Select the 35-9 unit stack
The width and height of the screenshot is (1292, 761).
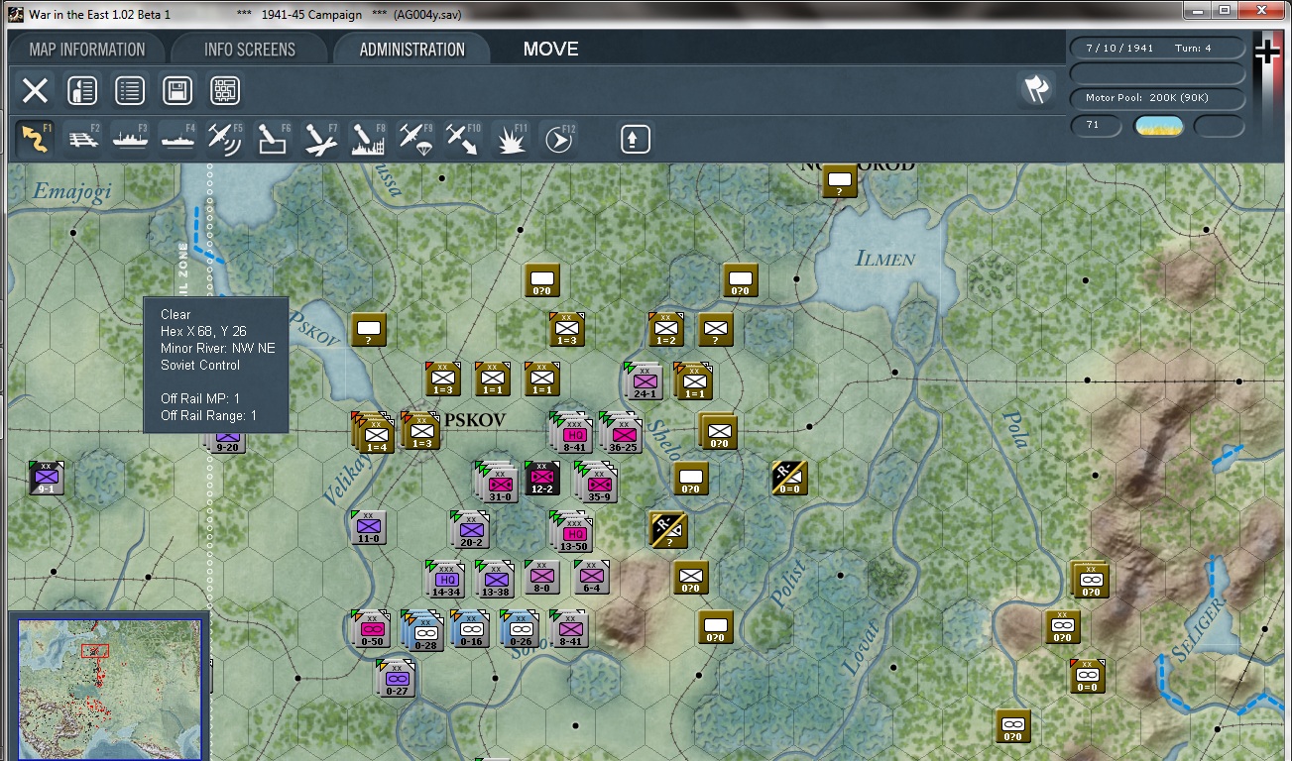click(x=596, y=482)
